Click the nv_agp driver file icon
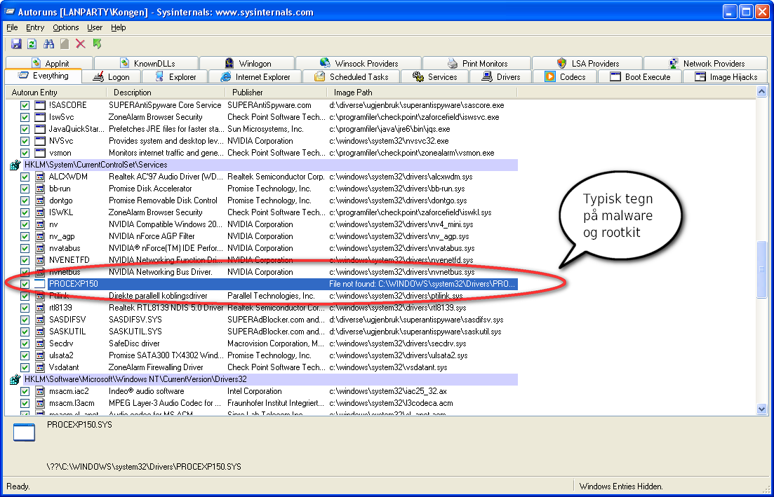Viewport: 774px width, 497px height. tap(40, 236)
